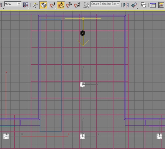Click the Mirror tool icon
The width and height of the screenshot is (165, 149).
click(x=126, y=5)
